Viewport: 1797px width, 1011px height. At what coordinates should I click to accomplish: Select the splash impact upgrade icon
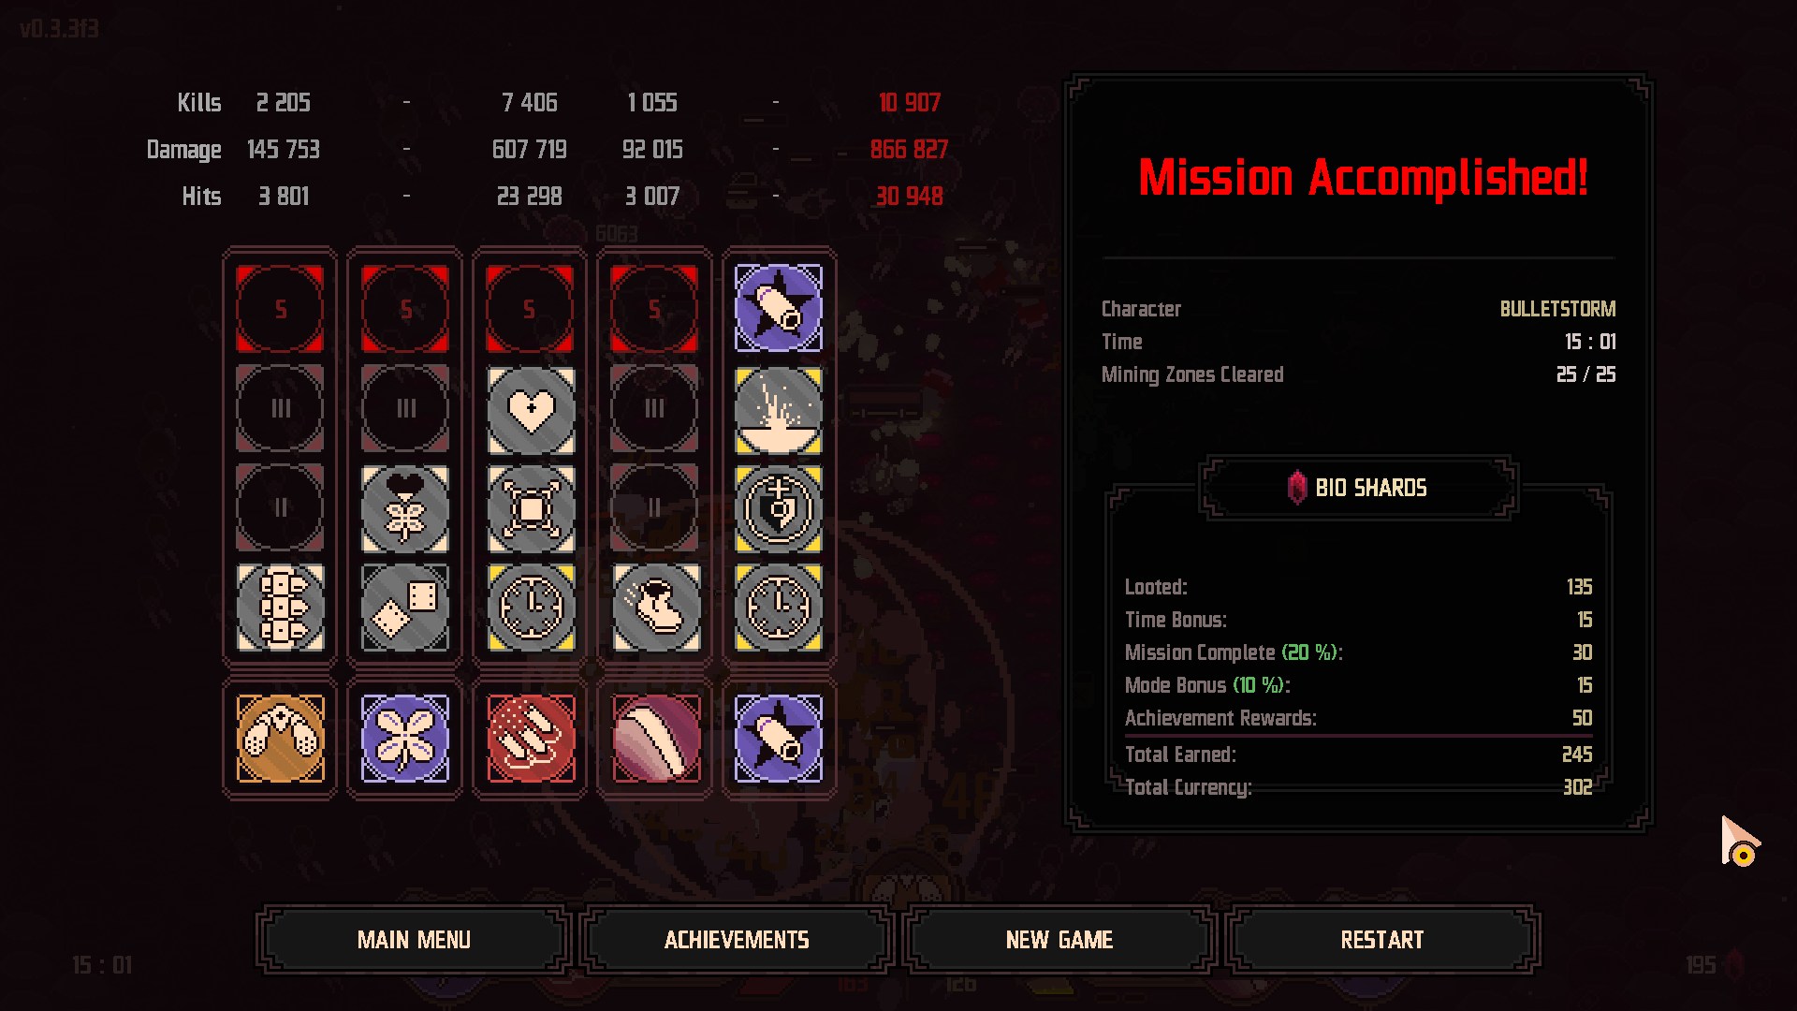(779, 410)
